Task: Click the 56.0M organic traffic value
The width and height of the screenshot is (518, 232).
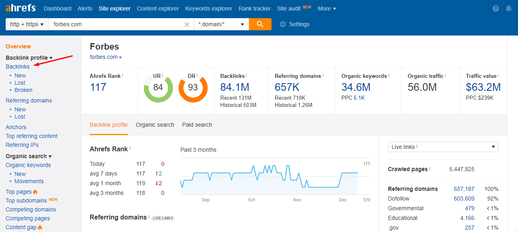Action: [x=422, y=87]
